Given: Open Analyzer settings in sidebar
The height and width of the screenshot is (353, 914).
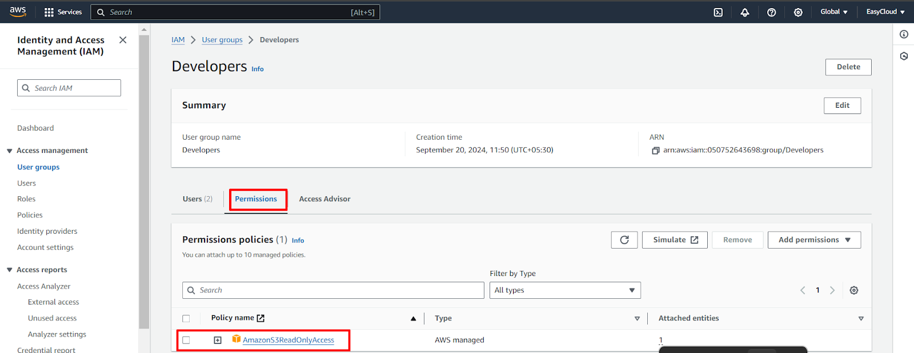Looking at the screenshot, I should 57,334.
